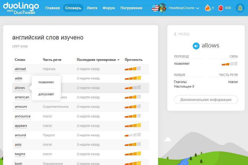Screen dimensions: 248x165
Task: Sort by the Часть речи header
Action: click(52, 60)
